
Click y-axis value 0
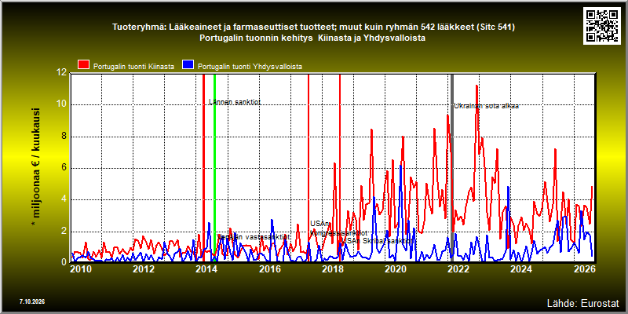pyautogui.click(x=64, y=262)
